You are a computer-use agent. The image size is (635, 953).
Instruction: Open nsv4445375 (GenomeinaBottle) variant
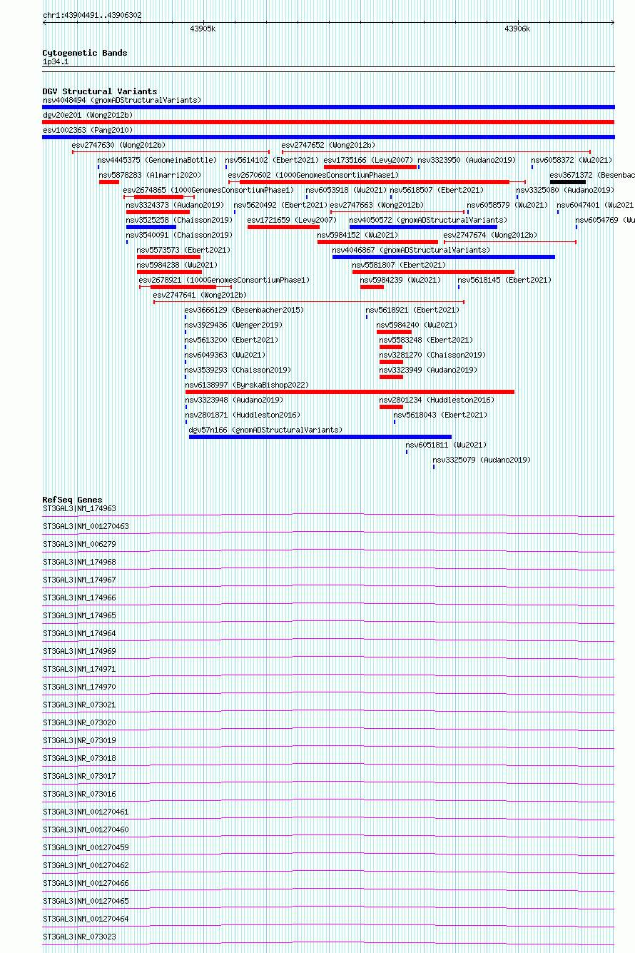click(x=157, y=160)
